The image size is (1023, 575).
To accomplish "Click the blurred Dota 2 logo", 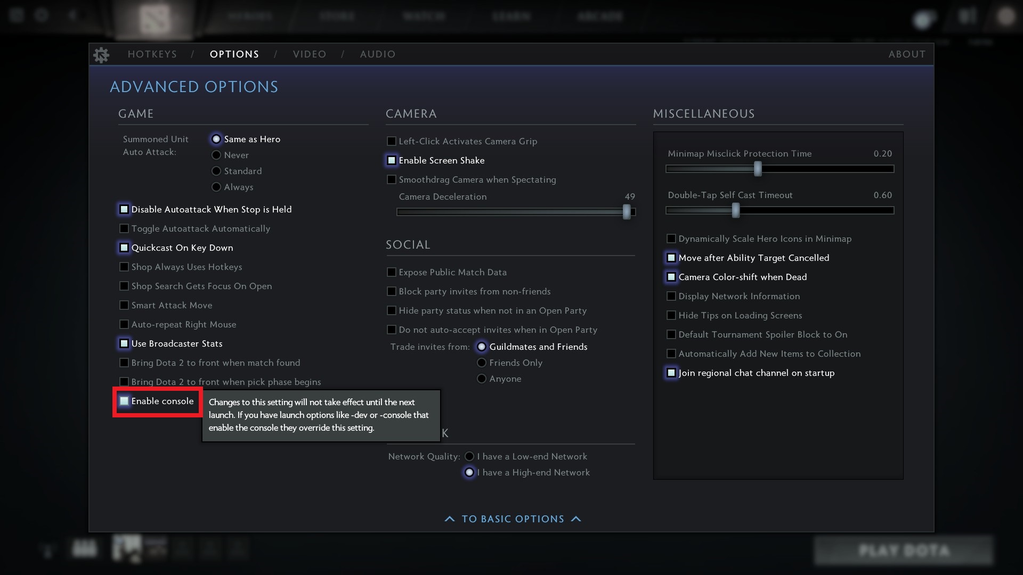I will point(155,19).
